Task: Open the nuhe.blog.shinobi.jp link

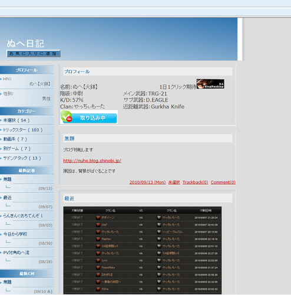Action: coord(92,160)
